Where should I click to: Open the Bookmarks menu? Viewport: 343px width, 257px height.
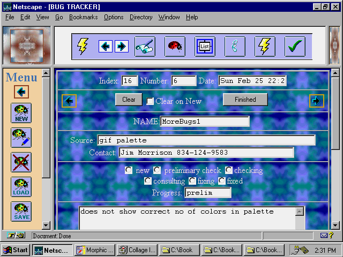point(84,17)
